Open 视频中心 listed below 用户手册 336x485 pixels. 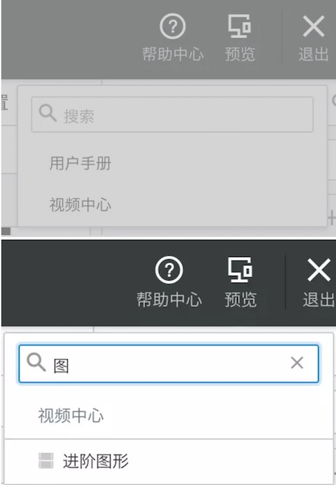[x=80, y=204]
